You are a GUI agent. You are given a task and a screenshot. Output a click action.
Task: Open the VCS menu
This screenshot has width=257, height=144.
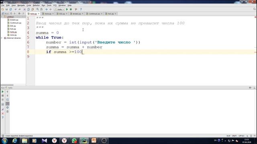(x=55, y=5)
